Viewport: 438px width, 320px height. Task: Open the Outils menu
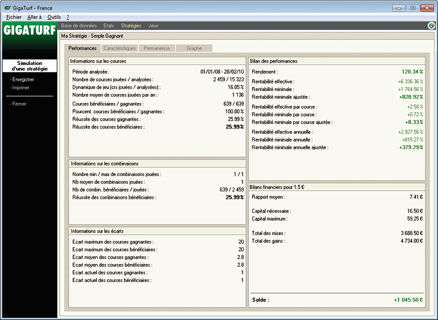(54, 17)
